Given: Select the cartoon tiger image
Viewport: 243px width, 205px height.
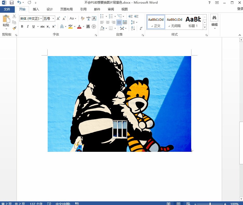Looking at the screenshot, I should [119, 104].
